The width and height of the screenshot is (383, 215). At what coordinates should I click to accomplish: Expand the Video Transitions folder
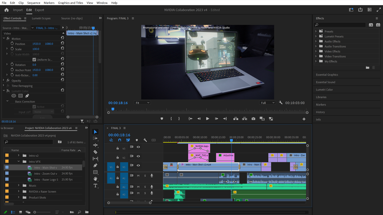316,56
